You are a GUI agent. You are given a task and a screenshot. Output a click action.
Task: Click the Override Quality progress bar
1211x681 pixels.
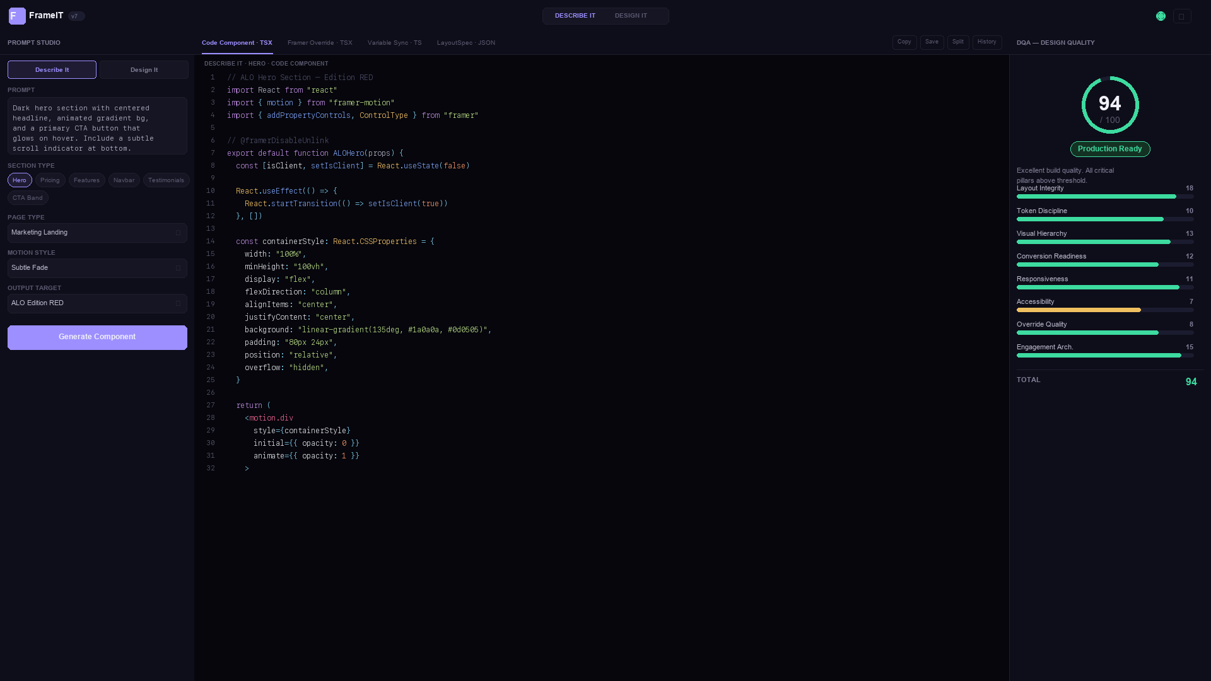[x=1105, y=333]
